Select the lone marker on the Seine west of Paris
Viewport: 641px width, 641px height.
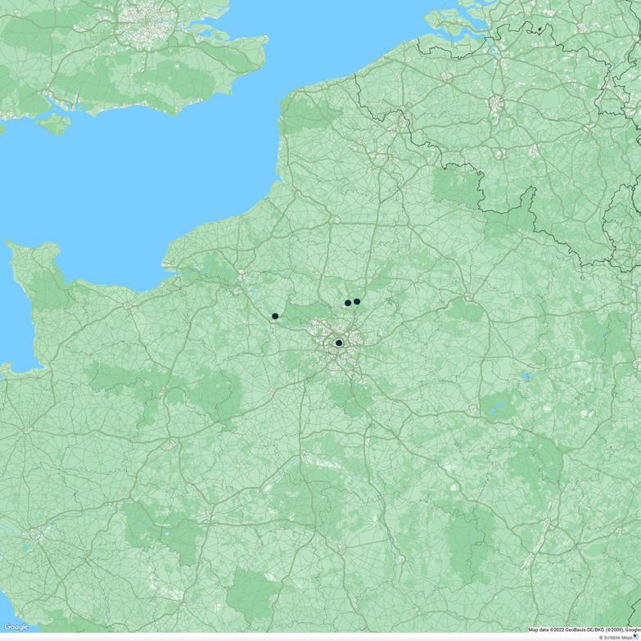(275, 316)
